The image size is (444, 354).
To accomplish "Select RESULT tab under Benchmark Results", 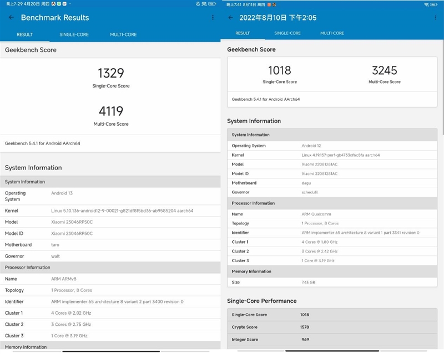I will [24, 34].
